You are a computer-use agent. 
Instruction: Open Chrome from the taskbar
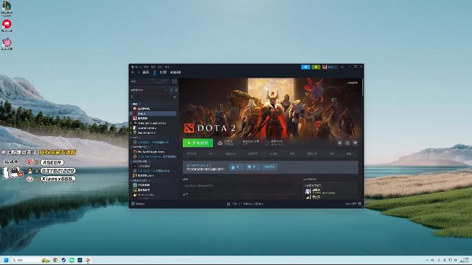click(x=55, y=260)
